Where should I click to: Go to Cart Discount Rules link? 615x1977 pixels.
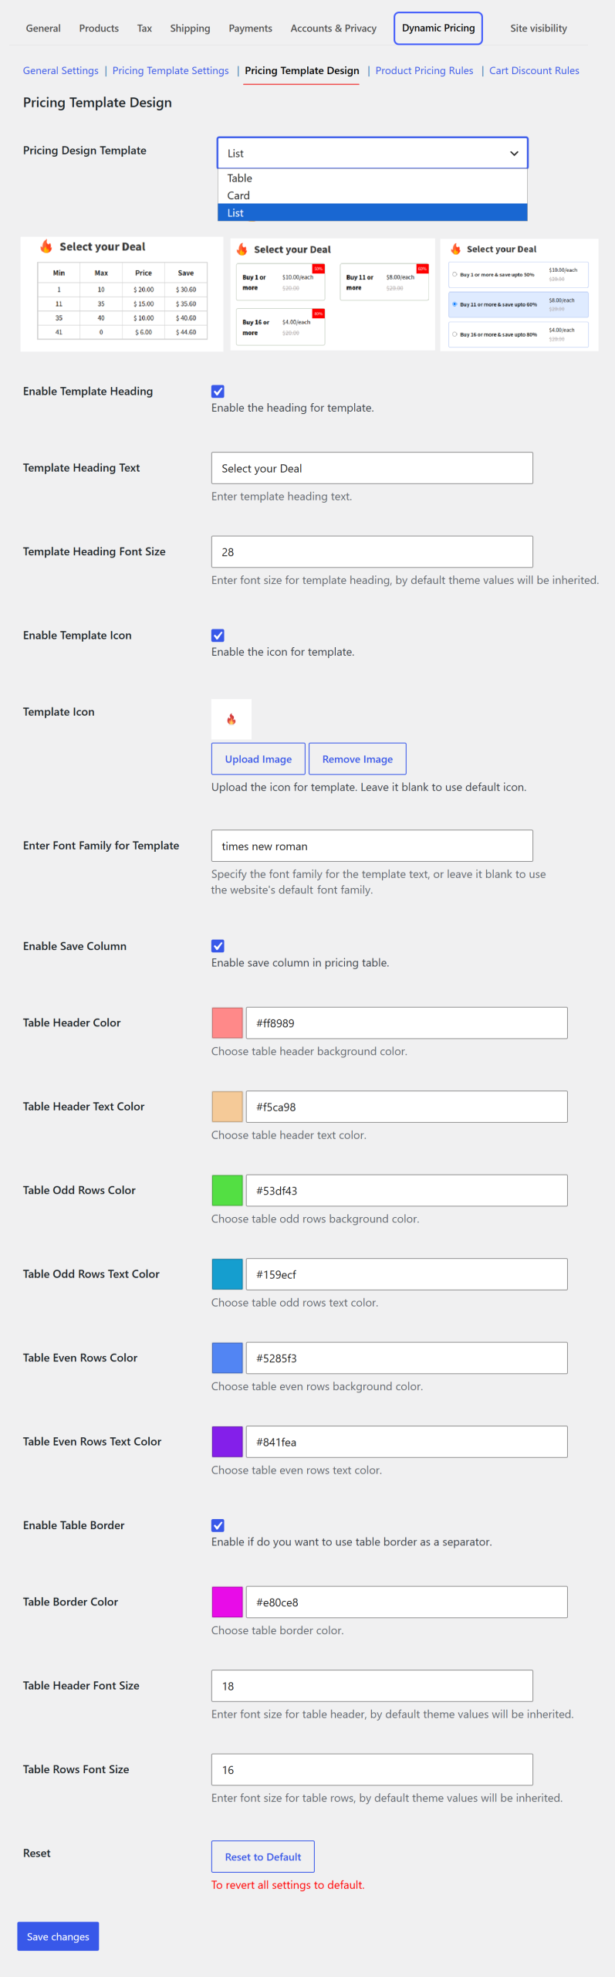tap(534, 70)
